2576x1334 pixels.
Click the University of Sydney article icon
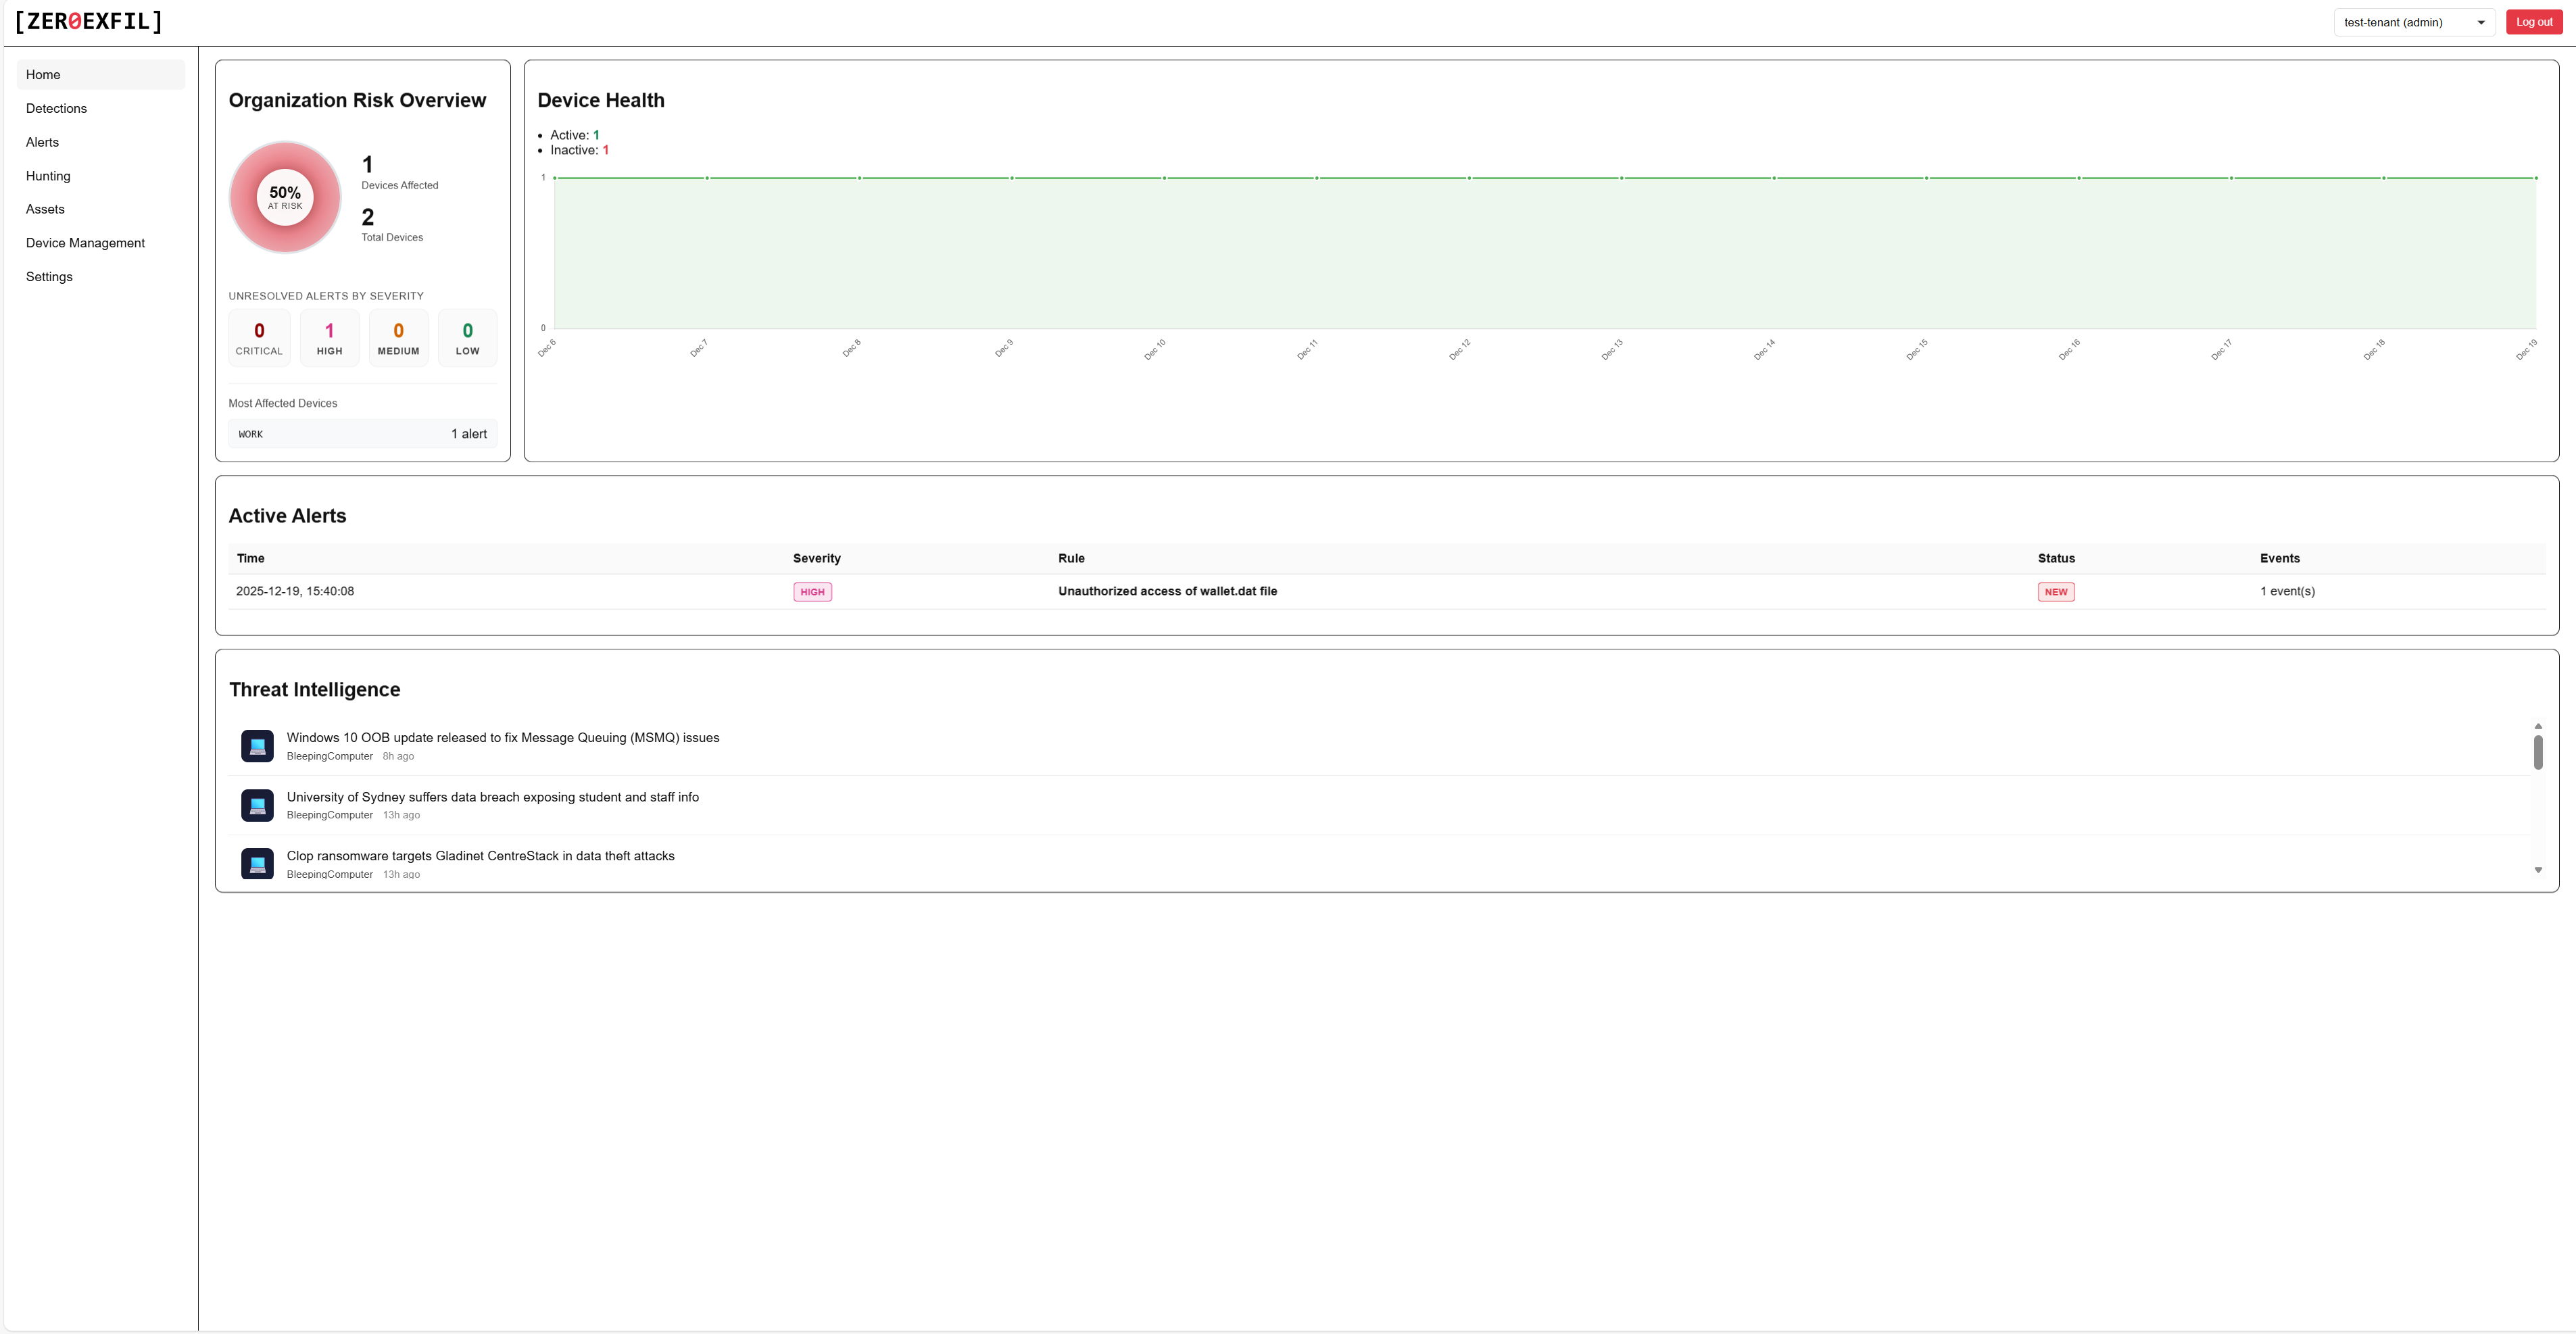pos(257,805)
